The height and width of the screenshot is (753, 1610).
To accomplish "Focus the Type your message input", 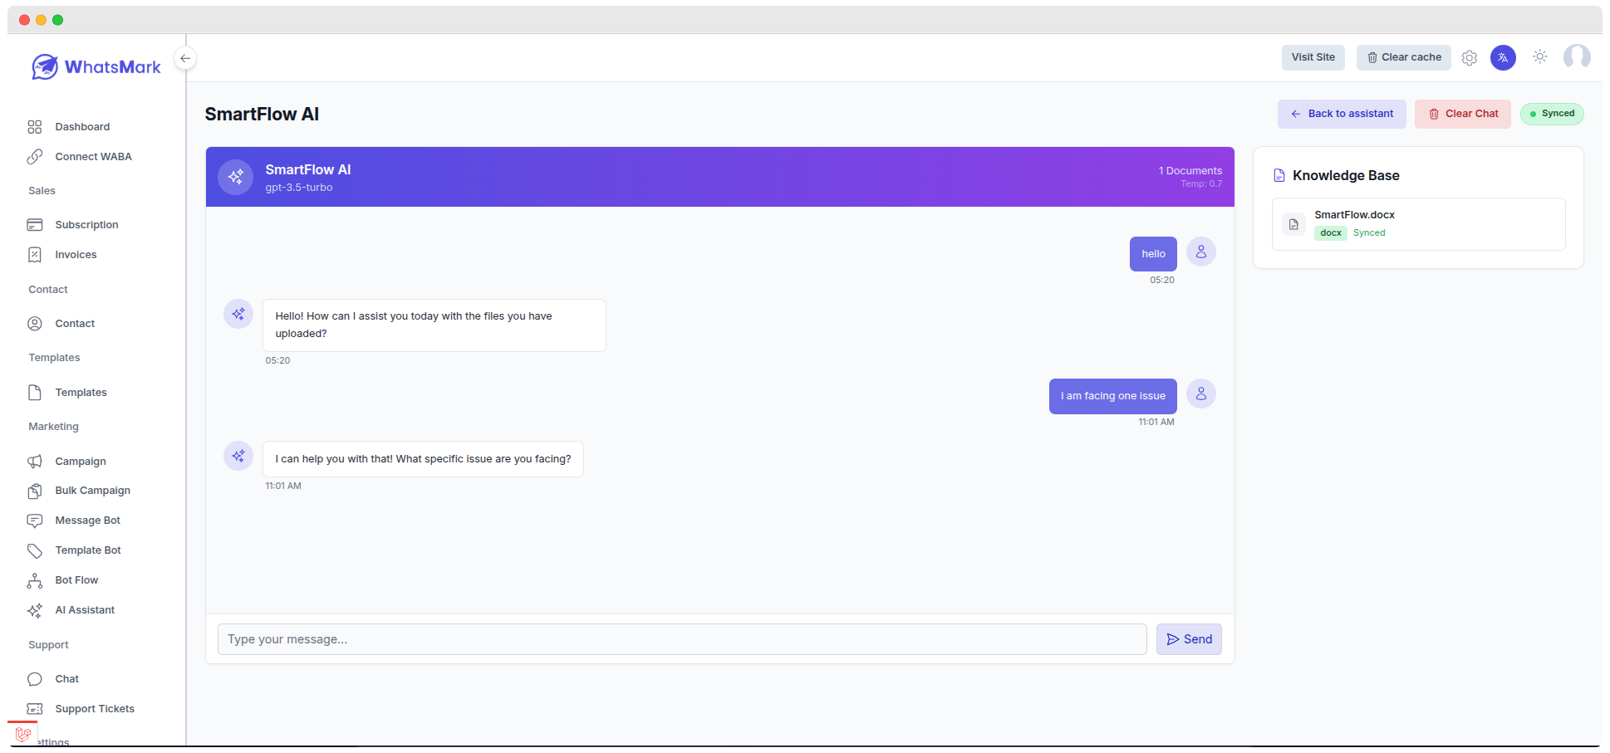I will 682,639.
